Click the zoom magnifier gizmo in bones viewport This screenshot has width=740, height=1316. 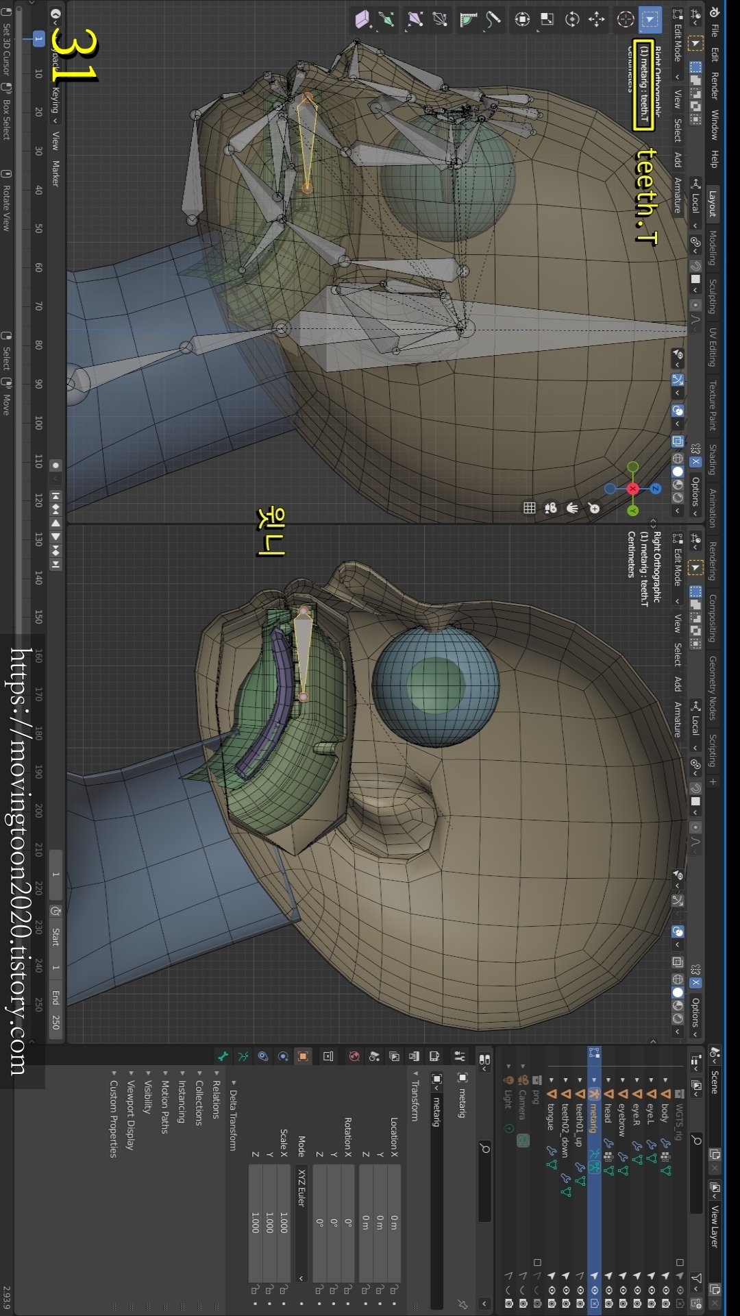[594, 508]
